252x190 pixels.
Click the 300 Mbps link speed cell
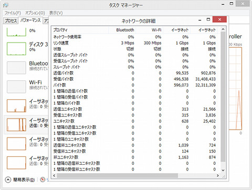click(152, 43)
